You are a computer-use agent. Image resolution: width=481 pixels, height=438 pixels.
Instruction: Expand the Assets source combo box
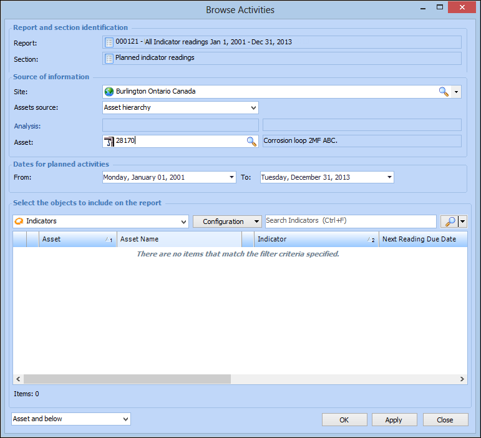point(253,108)
